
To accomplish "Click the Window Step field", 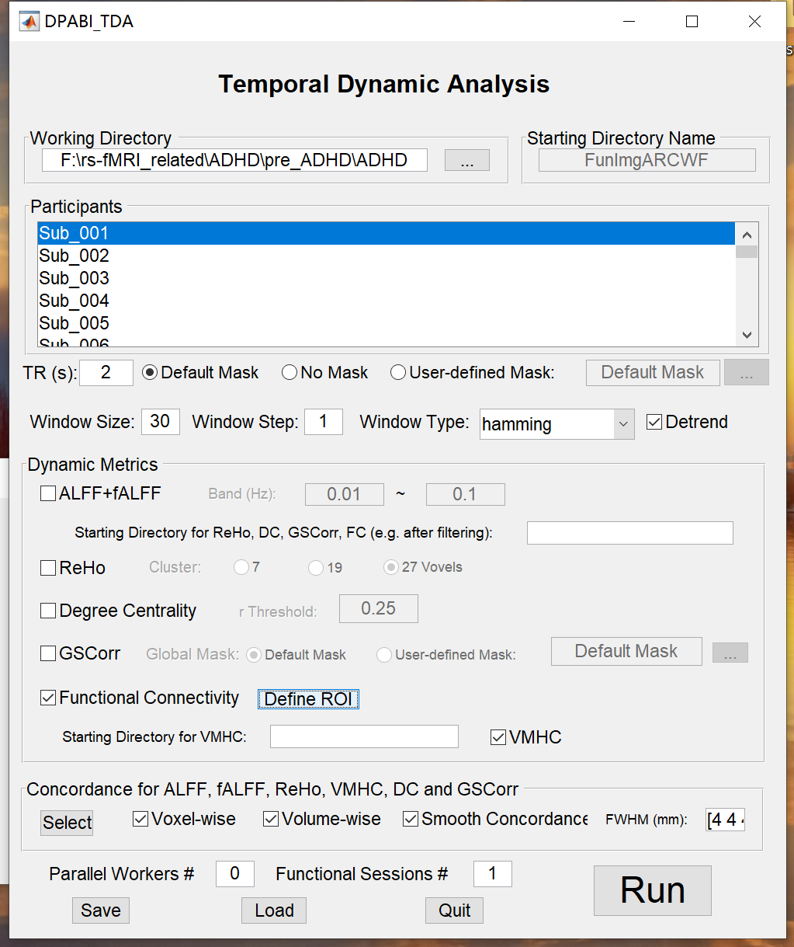I will (323, 422).
